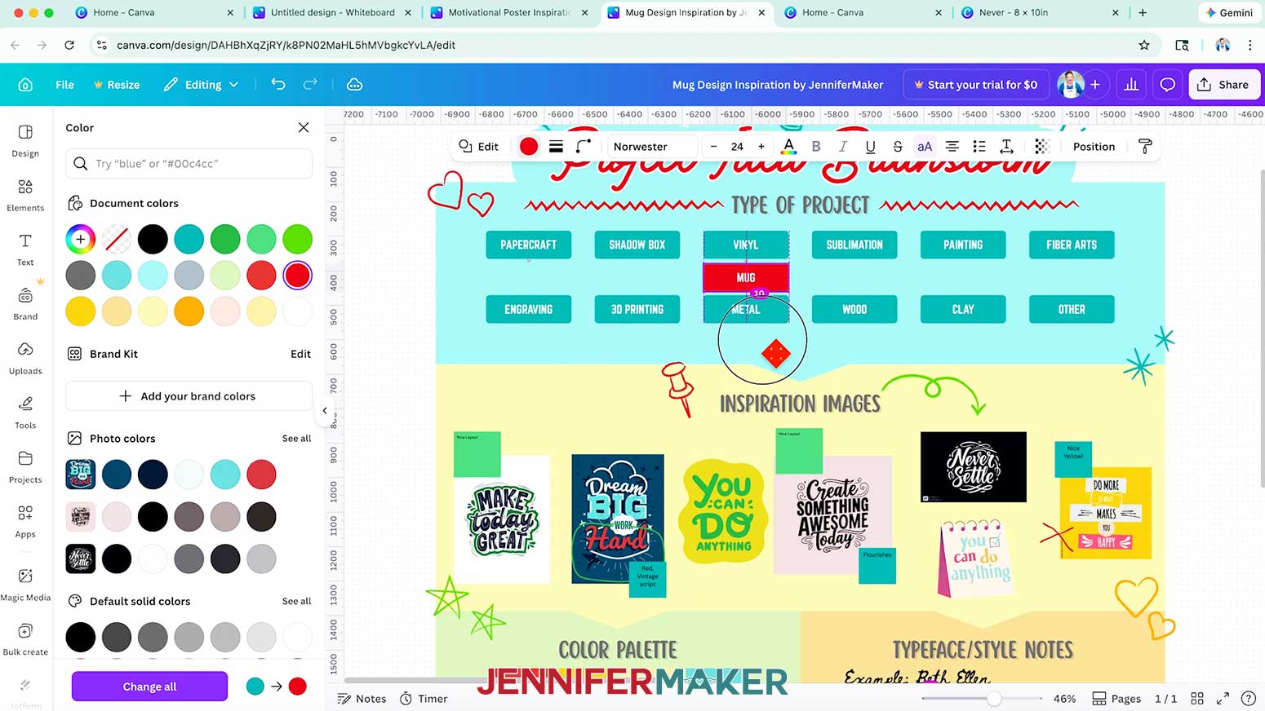Open the Resize menu
The height and width of the screenshot is (711, 1265).
point(117,85)
